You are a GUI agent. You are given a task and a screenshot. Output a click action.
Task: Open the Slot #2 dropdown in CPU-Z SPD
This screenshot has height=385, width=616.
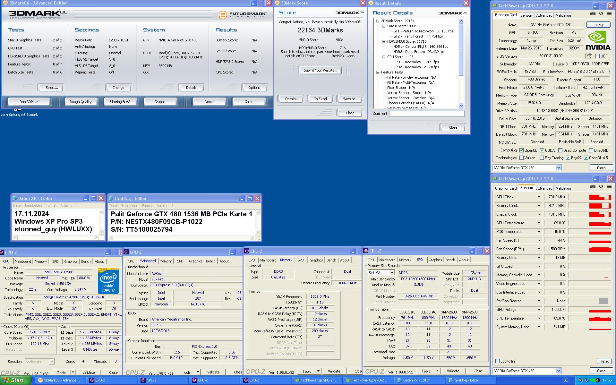[x=392, y=273]
